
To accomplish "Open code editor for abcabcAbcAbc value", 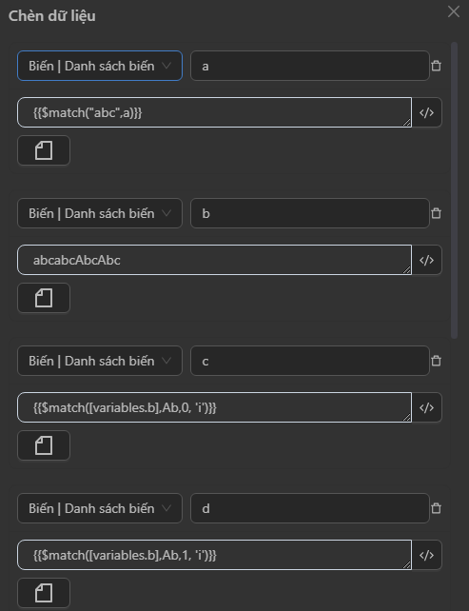I will tap(427, 261).
